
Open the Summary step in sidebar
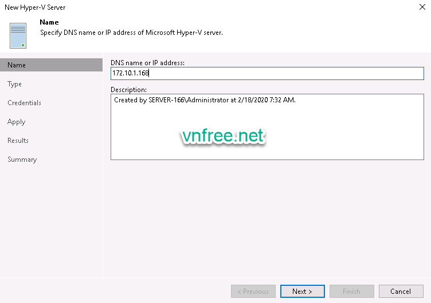pyautogui.click(x=22, y=160)
